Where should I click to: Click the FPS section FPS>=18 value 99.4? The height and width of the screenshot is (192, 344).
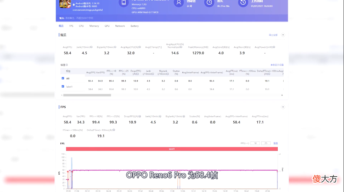[96, 122]
